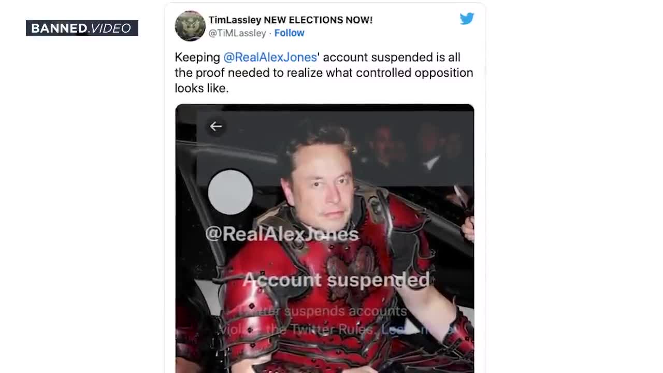
Task: Open the @RealAlexJones mention in tweet text
Action: (270, 57)
